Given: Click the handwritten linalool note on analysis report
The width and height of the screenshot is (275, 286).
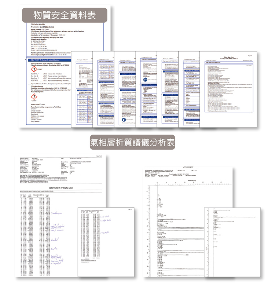Looking at the screenshot, I should pyautogui.click(x=55, y=240).
